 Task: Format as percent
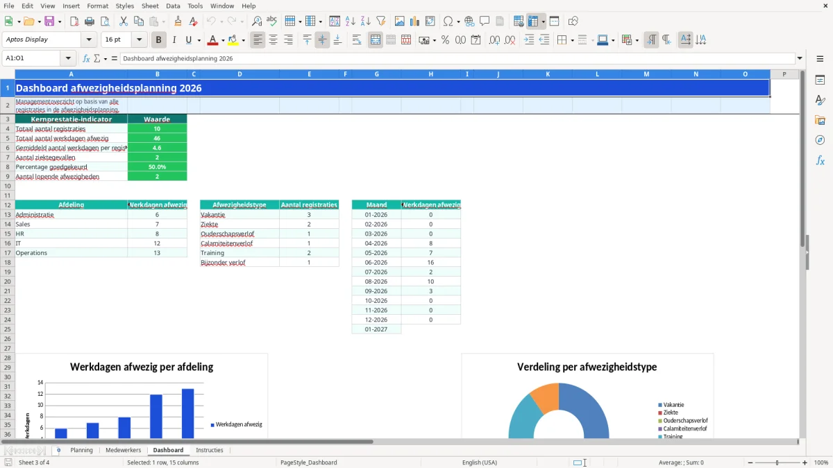tap(445, 40)
